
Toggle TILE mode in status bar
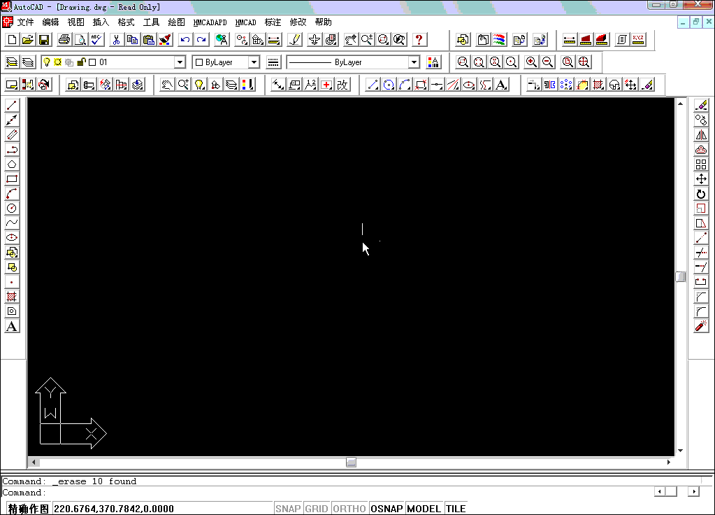(x=456, y=509)
